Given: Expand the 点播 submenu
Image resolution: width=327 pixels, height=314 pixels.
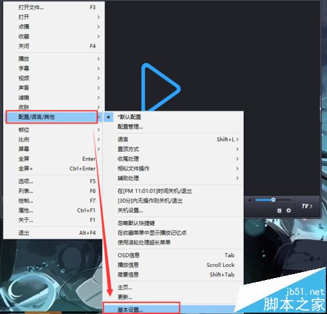Looking at the screenshot, I should tap(54, 27).
